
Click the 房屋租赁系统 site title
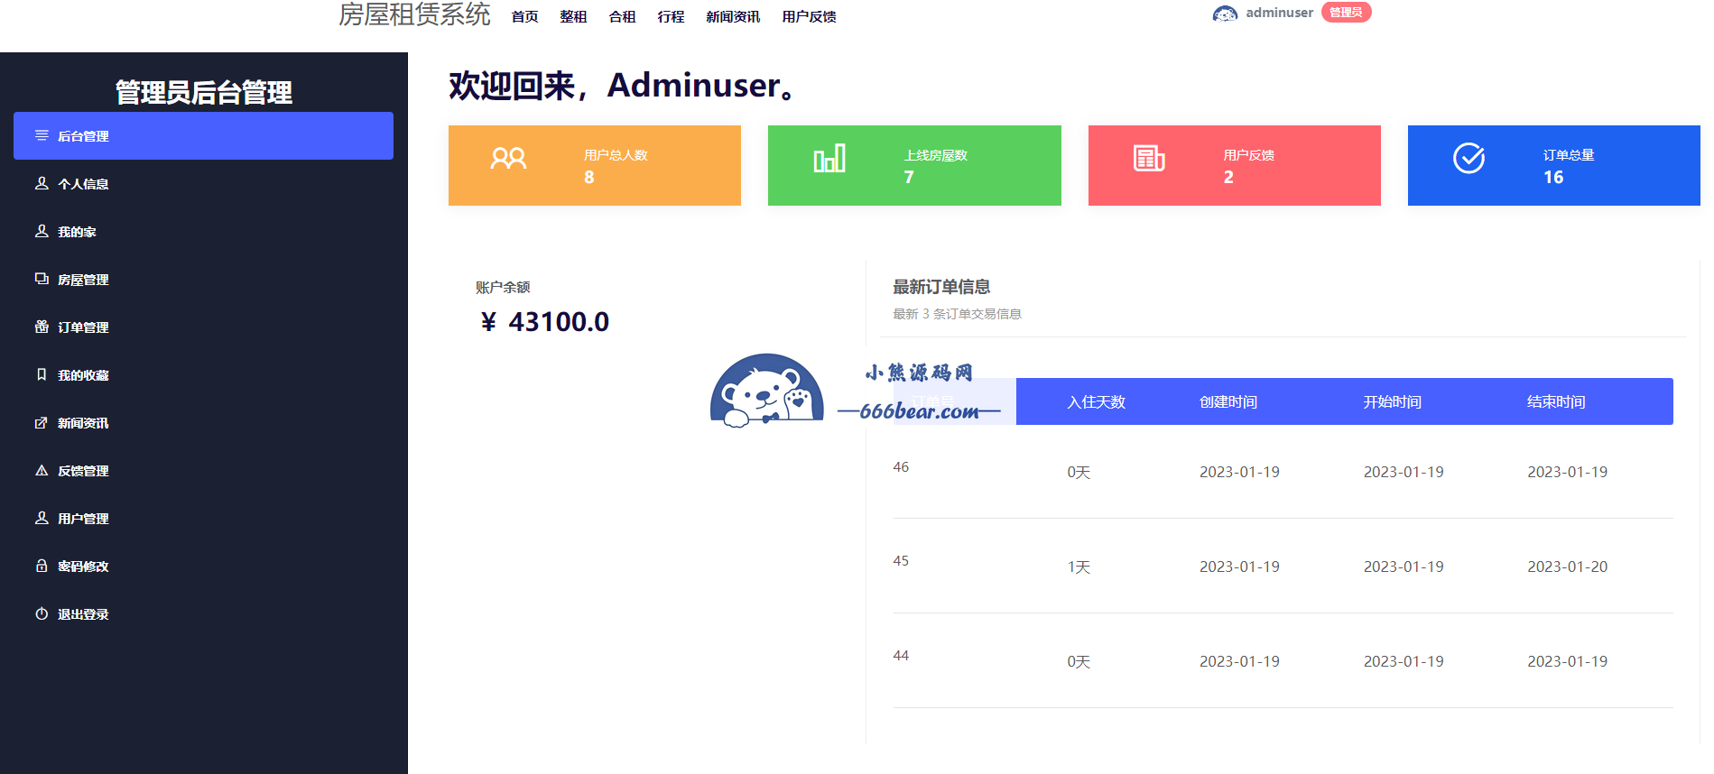(x=414, y=14)
